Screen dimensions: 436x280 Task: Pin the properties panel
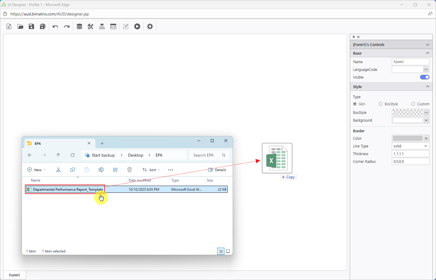pyautogui.click(x=354, y=36)
